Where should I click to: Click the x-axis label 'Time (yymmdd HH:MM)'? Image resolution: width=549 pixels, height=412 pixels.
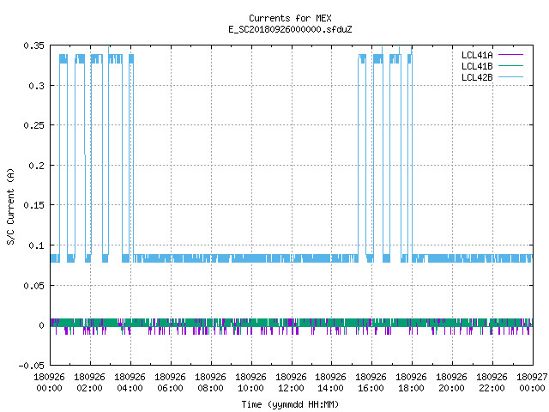pyautogui.click(x=290, y=404)
